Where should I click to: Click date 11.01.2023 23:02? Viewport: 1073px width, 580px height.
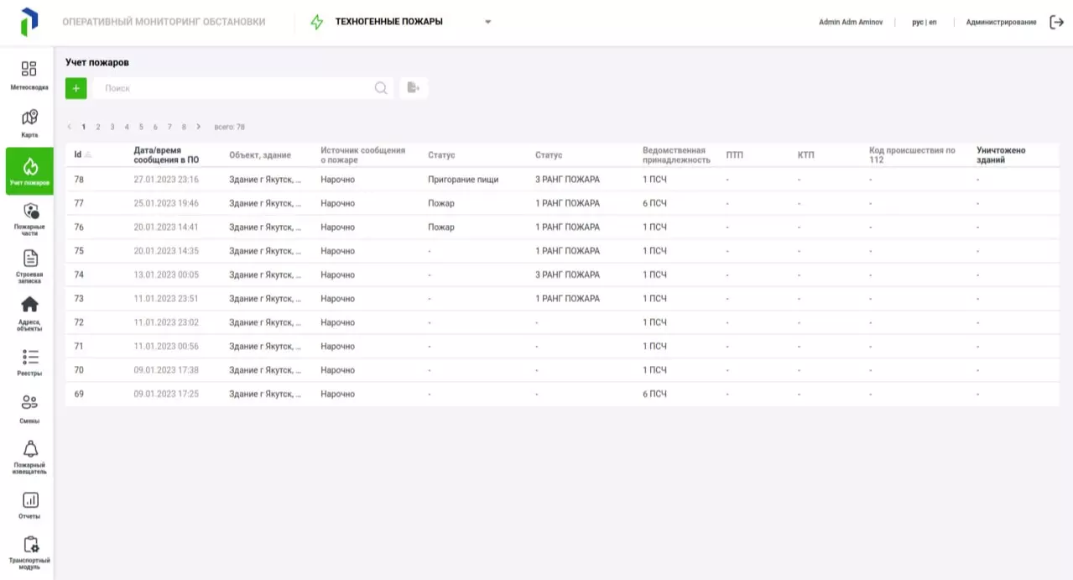[x=166, y=322]
